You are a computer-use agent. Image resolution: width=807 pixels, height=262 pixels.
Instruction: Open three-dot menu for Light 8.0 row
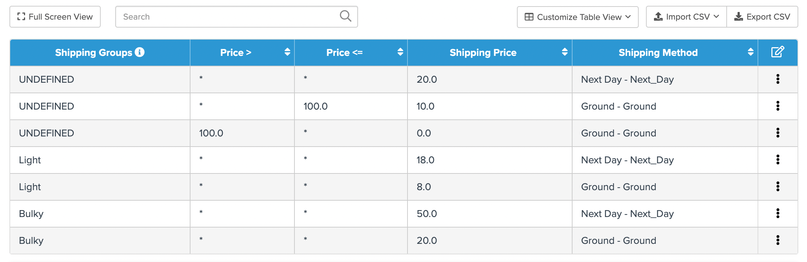(x=778, y=187)
